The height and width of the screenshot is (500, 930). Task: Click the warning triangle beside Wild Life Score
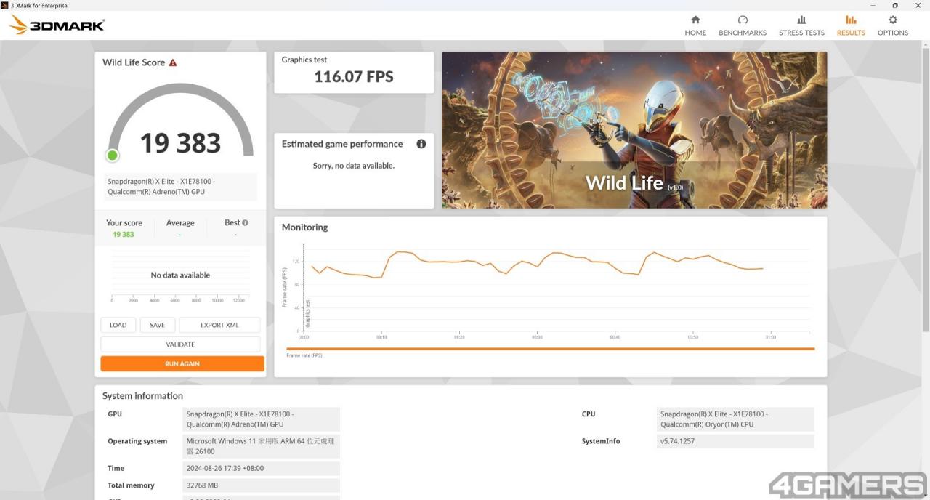pos(173,62)
